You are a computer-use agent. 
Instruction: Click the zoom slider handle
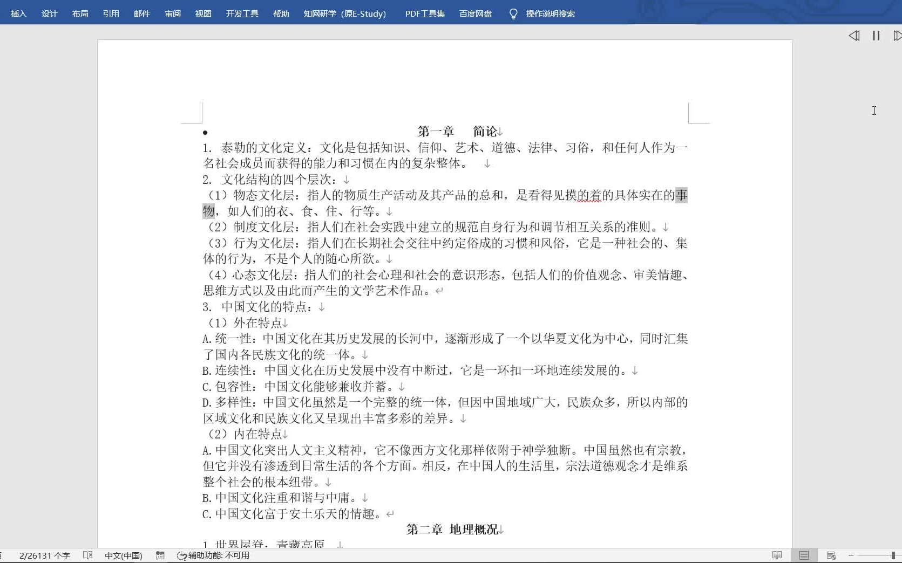click(893, 555)
